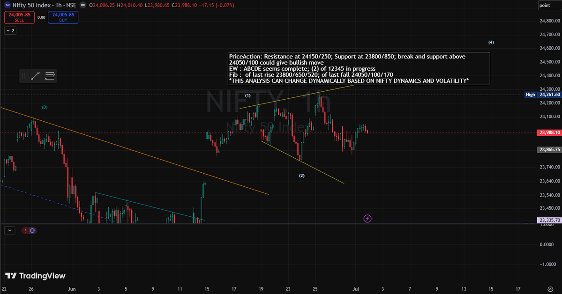Click the -17.15 (-0.07%) change value
Viewport: 562px width, 294px height.
pos(216,5)
